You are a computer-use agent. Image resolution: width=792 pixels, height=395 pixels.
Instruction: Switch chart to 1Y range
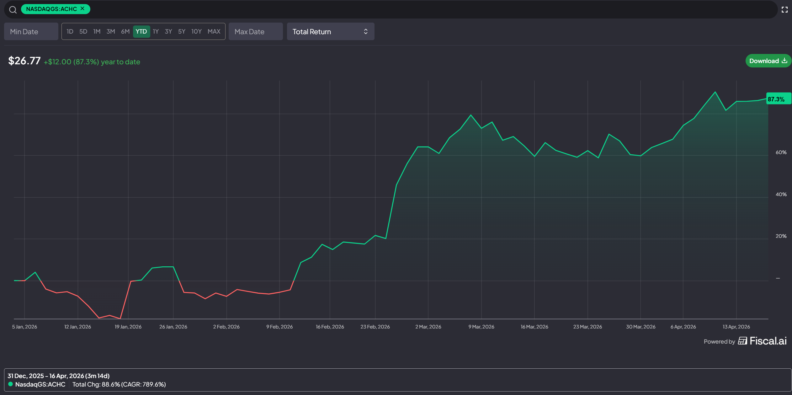click(x=156, y=31)
